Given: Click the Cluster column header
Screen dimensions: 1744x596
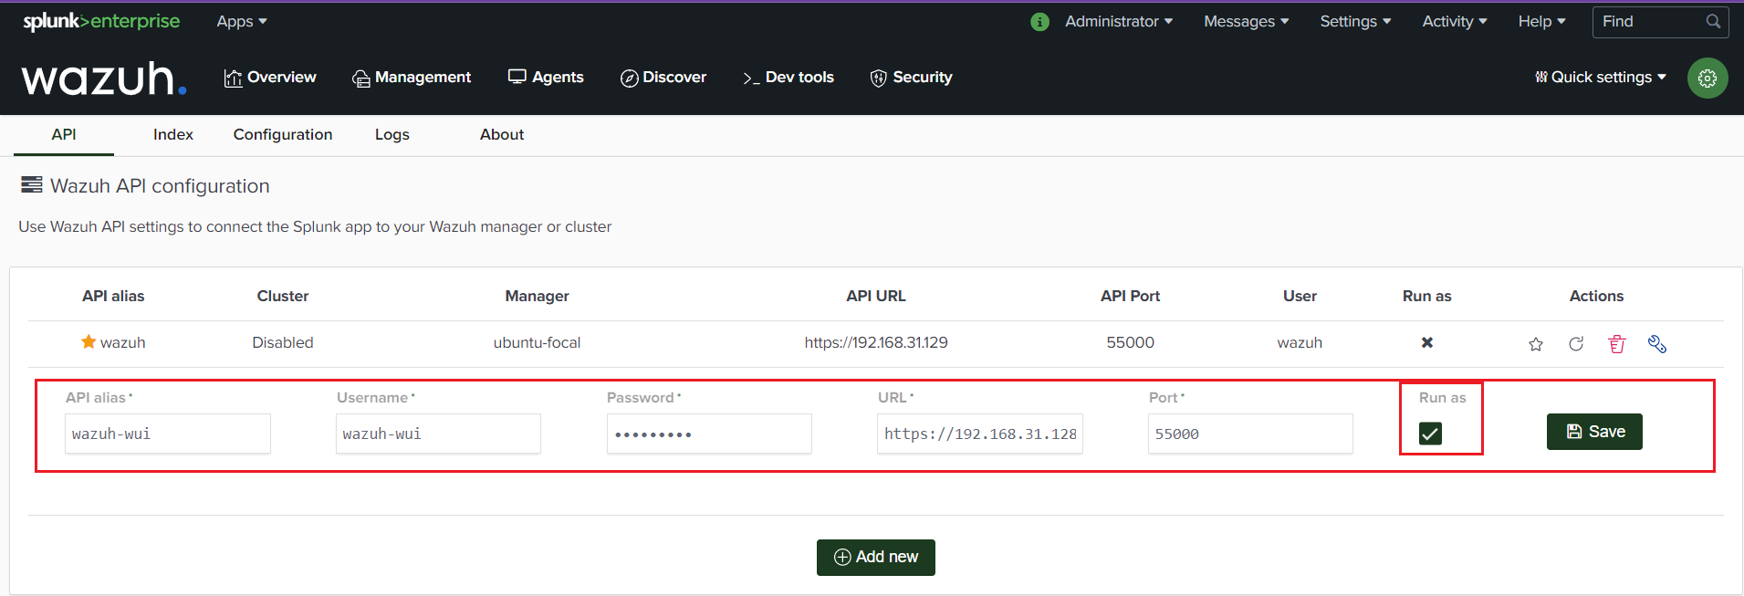Looking at the screenshot, I should click(283, 296).
